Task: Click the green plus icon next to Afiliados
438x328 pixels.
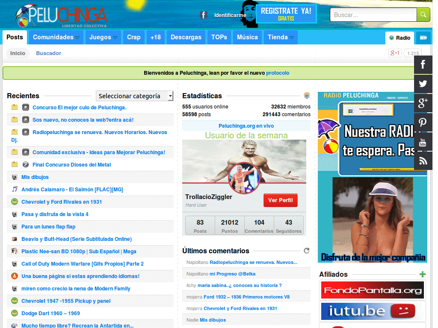Action: (423, 274)
